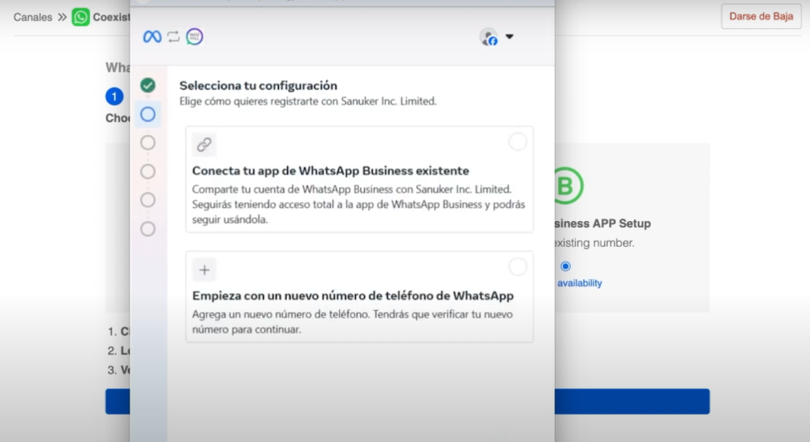
Task: Click the round purple app logo icon
Action: [x=194, y=37]
